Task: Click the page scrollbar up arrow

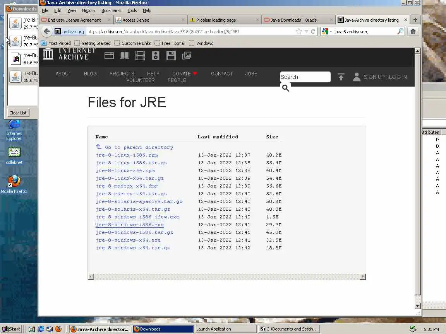Action: (x=417, y=51)
